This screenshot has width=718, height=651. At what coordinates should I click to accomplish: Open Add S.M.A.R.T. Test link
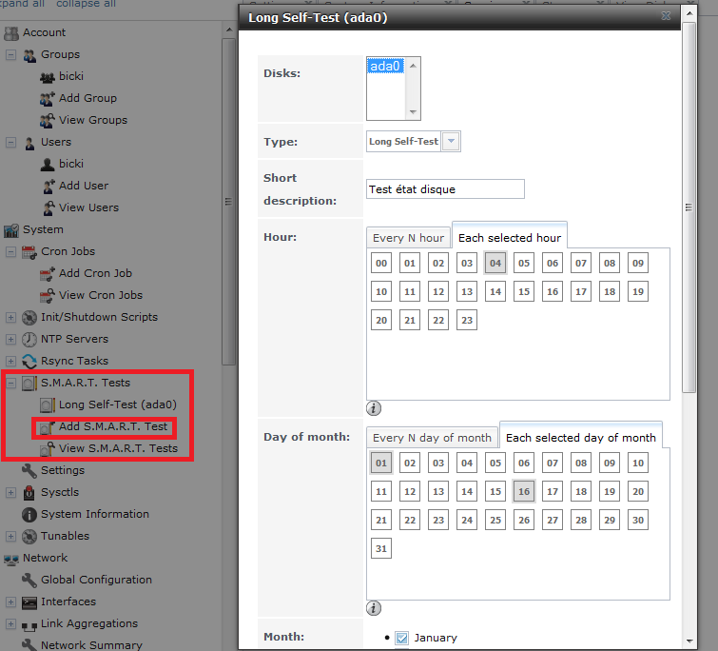point(113,426)
